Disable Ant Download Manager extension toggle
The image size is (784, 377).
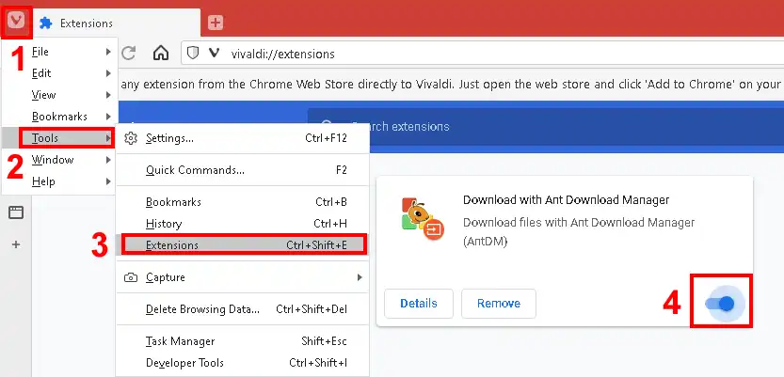721,303
